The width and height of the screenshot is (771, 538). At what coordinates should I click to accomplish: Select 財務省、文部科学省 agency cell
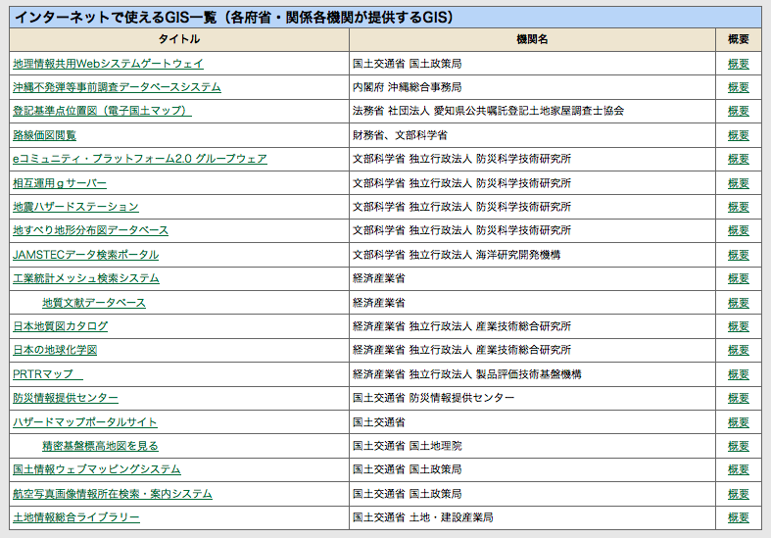[x=533, y=135]
